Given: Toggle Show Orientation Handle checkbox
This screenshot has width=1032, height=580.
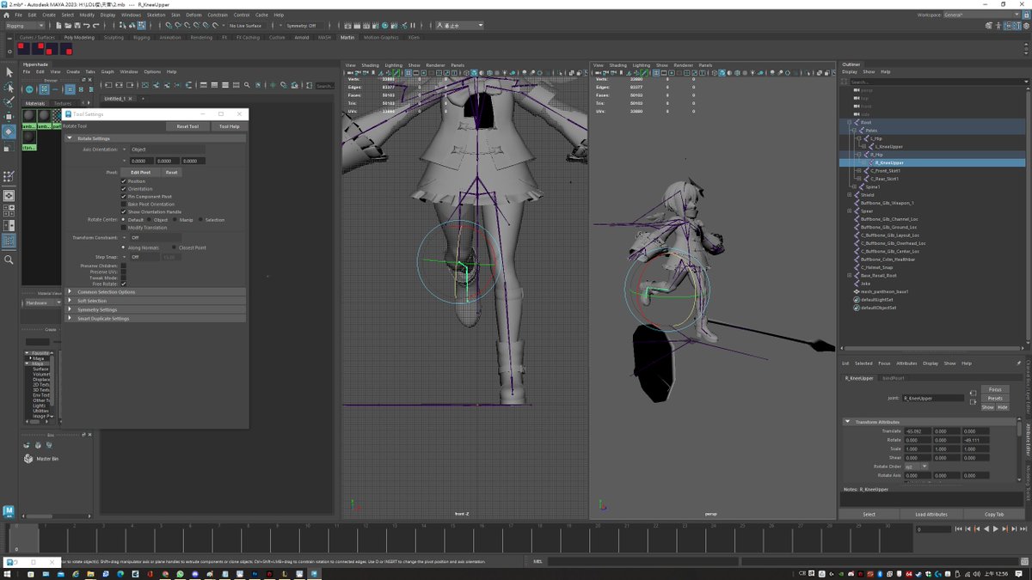Looking at the screenshot, I should click(x=124, y=211).
